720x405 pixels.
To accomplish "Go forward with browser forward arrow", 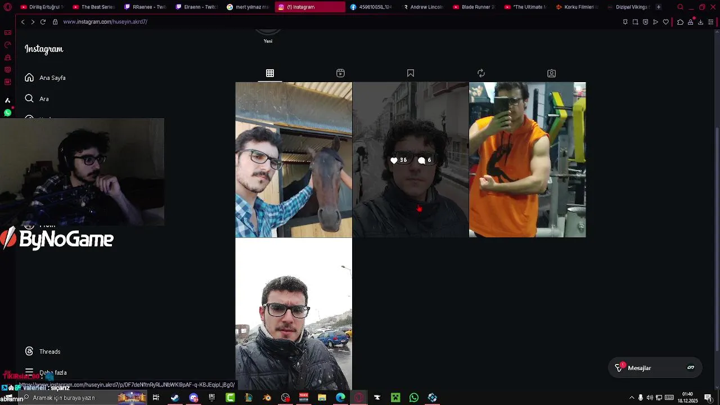I will pyautogui.click(x=33, y=22).
